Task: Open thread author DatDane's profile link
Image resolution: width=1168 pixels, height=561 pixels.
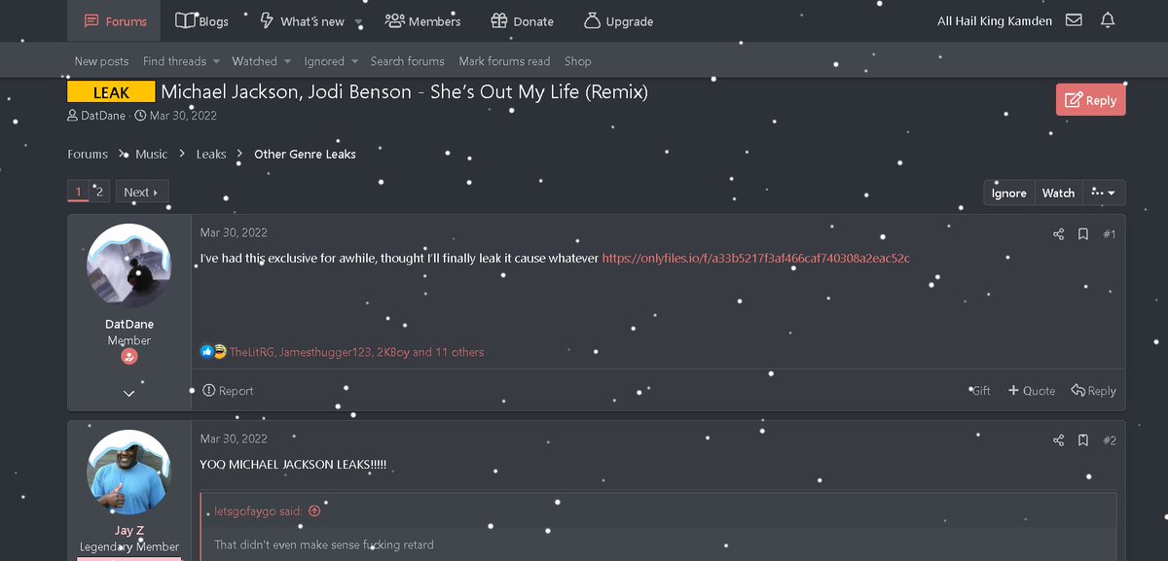Action: [x=103, y=116]
